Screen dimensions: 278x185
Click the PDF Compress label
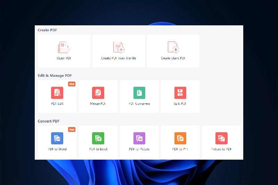tap(139, 103)
